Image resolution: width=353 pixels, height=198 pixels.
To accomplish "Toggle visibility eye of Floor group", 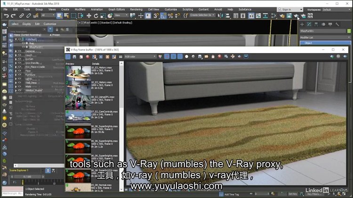I will 20,71.
